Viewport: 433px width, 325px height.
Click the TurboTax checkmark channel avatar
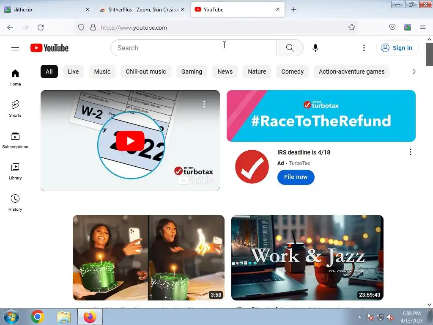click(252, 167)
